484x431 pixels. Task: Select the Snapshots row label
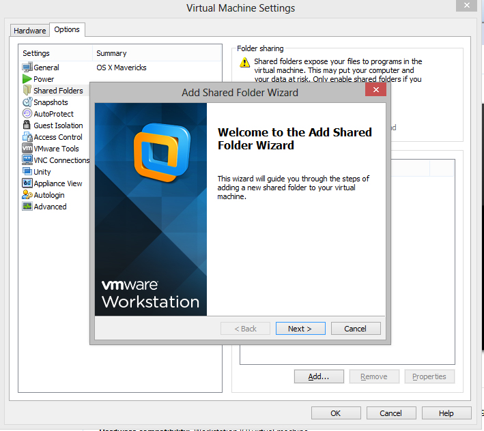[51, 102]
